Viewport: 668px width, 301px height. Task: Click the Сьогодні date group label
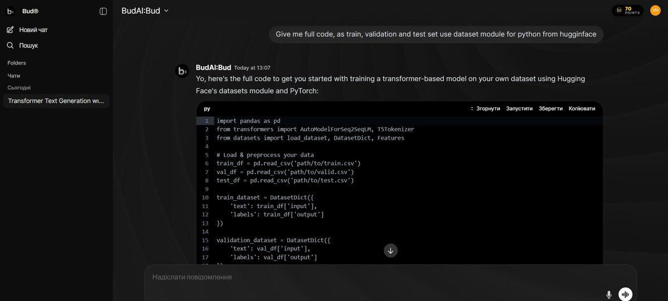(x=19, y=87)
